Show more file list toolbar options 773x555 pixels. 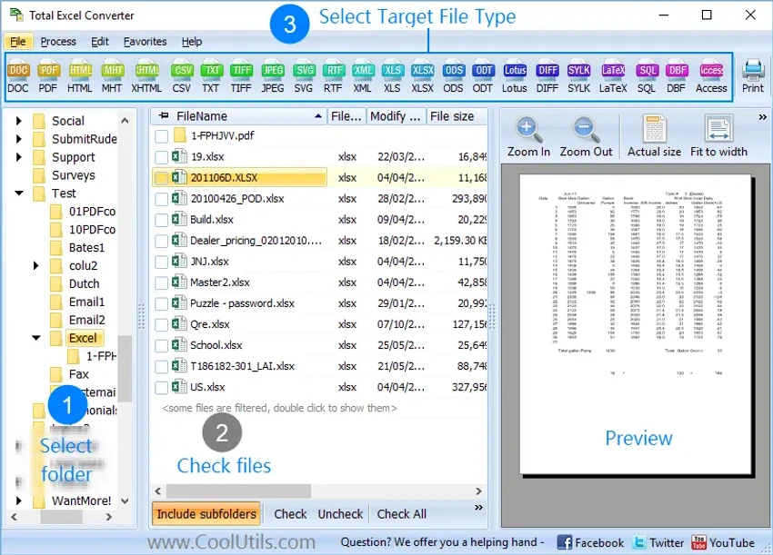pyautogui.click(x=478, y=508)
